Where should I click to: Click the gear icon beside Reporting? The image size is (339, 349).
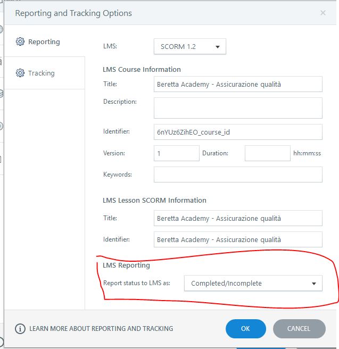coord(20,41)
